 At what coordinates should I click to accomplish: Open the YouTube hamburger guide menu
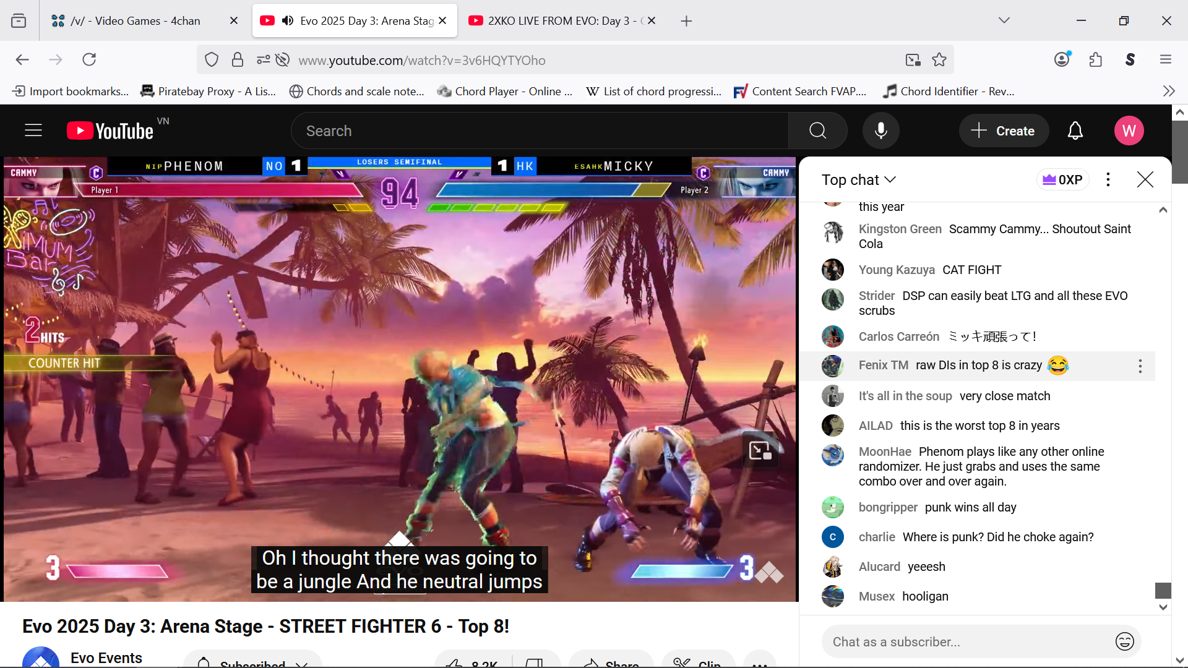[33, 131]
